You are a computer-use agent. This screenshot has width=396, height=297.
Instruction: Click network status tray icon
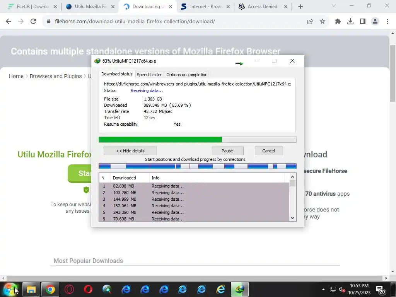coord(333,289)
